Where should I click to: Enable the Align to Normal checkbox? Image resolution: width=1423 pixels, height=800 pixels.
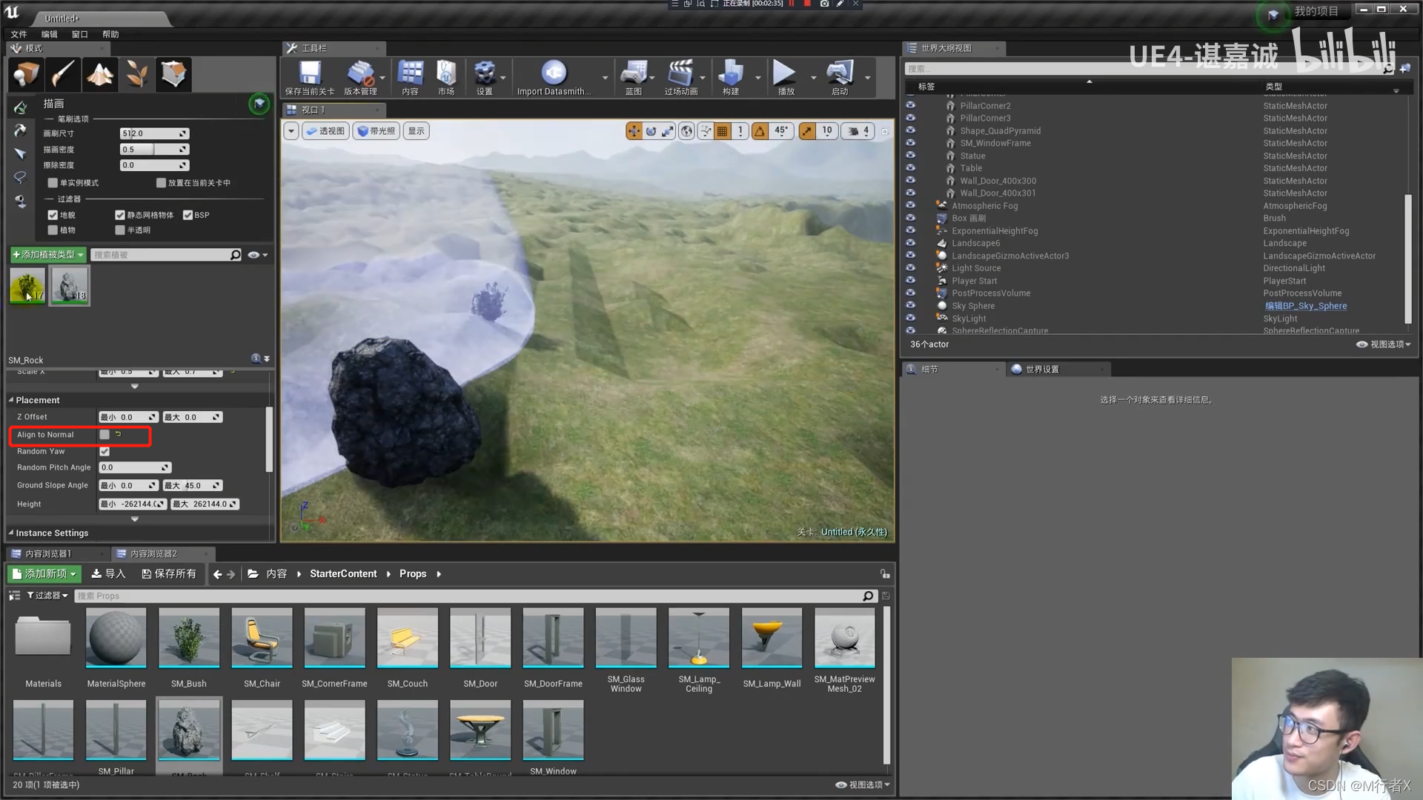[105, 435]
